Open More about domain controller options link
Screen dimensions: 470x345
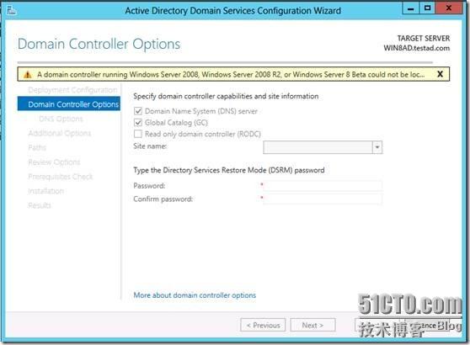[x=195, y=295]
